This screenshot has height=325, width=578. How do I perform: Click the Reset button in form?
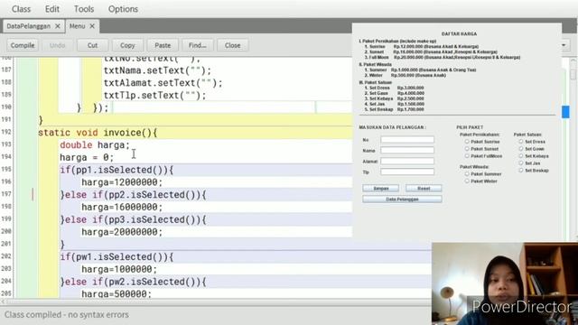coord(424,189)
